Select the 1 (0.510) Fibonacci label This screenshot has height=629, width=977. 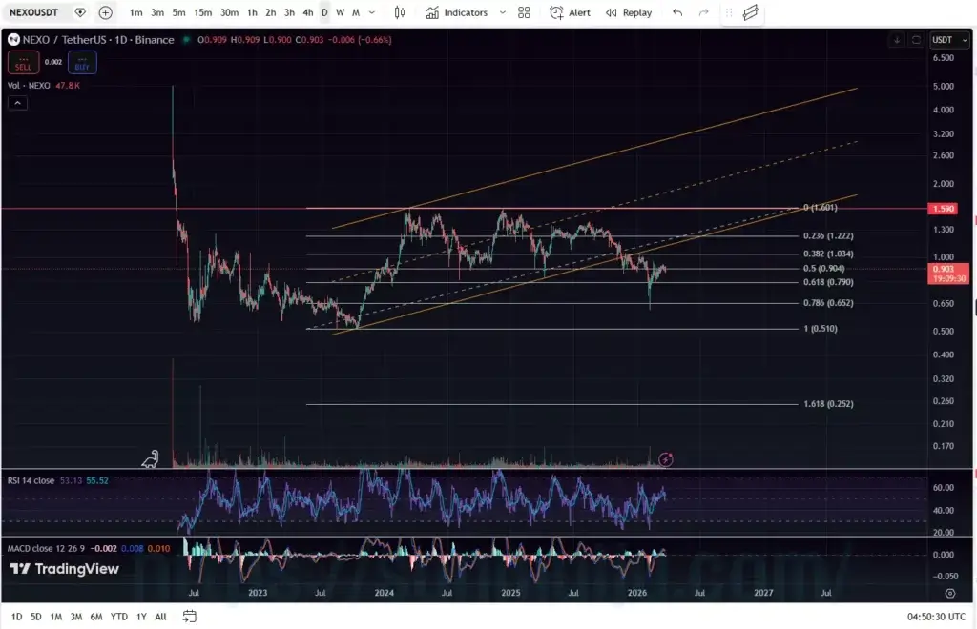click(x=820, y=329)
